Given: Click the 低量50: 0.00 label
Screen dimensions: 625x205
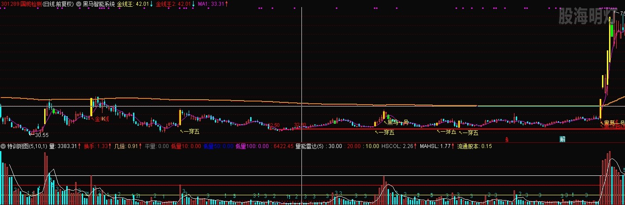Looking at the screenshot, I should coord(218,146).
